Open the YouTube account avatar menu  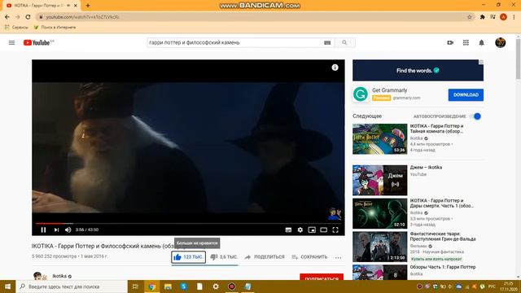[501, 42]
